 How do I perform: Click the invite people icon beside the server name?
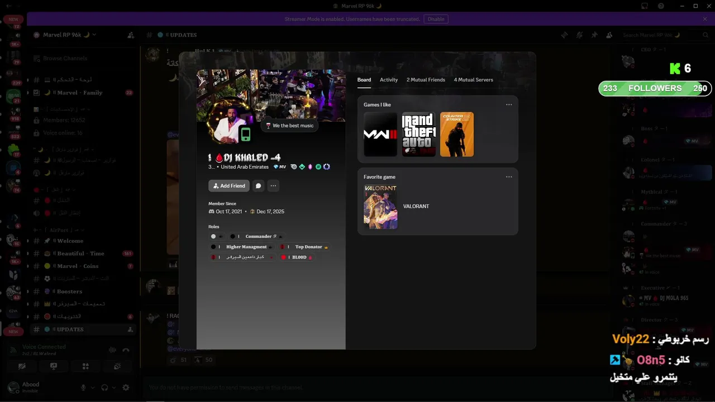131,35
